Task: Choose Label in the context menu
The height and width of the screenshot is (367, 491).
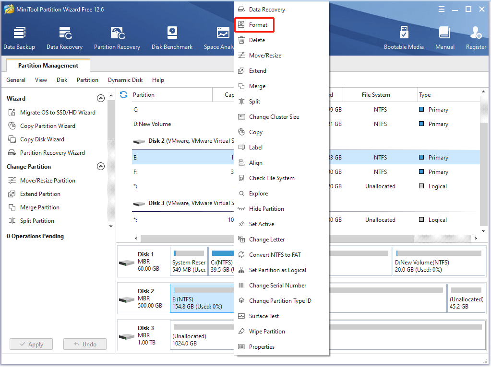Action: (x=282, y=147)
